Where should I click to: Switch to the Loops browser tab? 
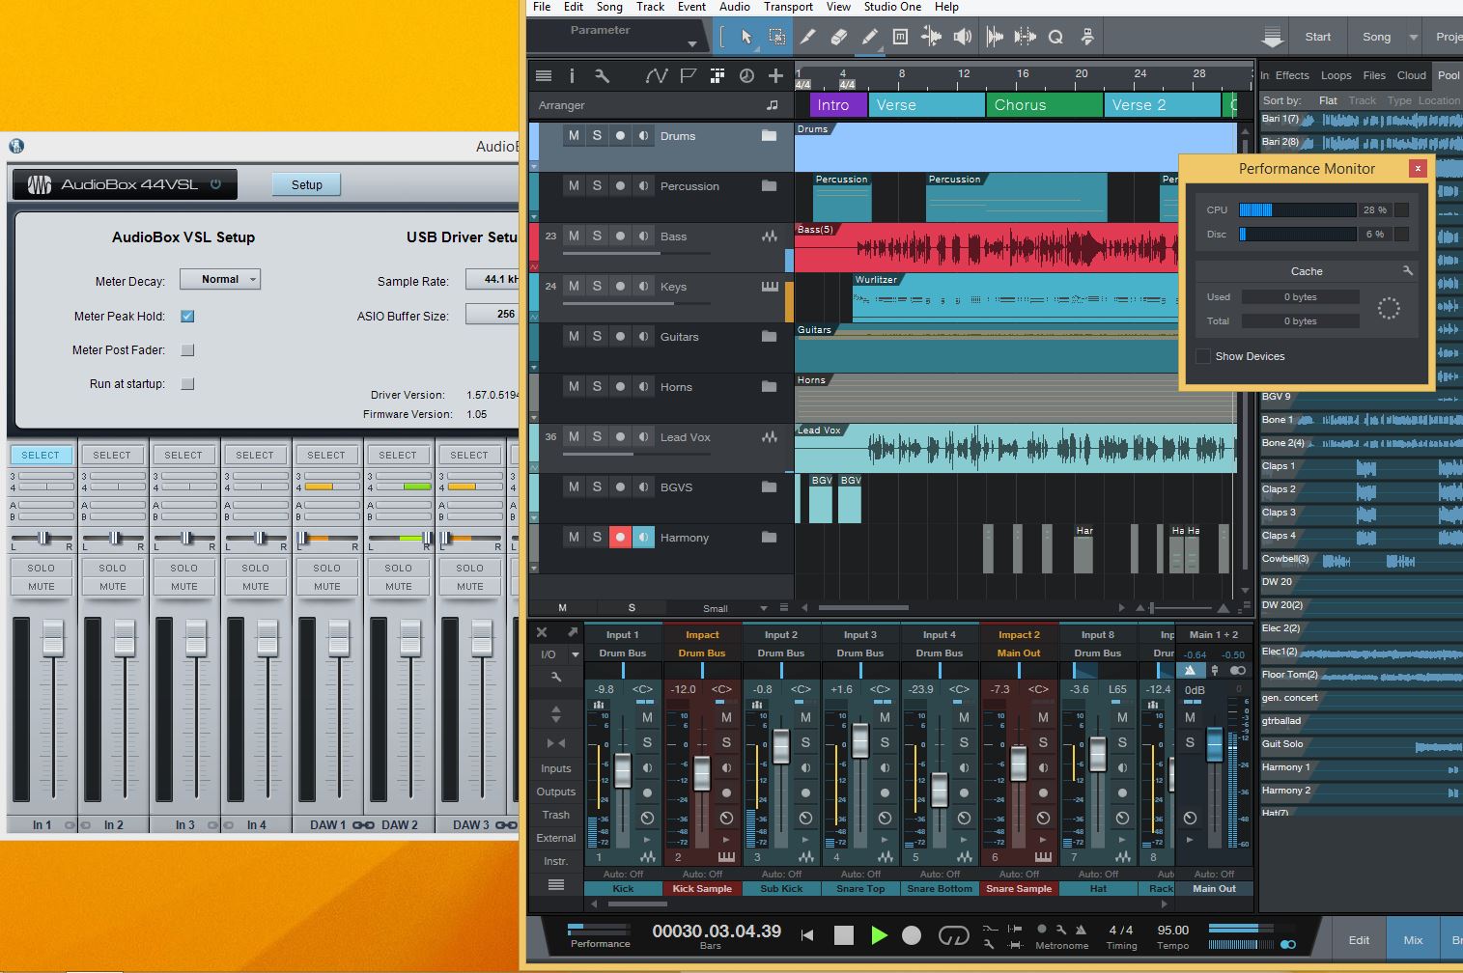(1336, 75)
